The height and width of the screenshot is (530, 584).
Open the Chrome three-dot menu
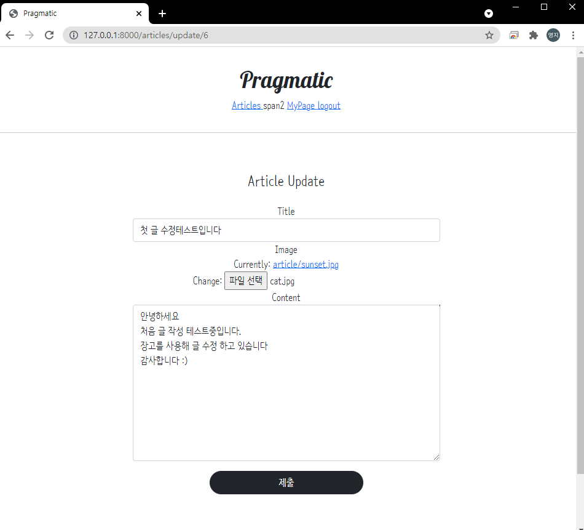(573, 35)
